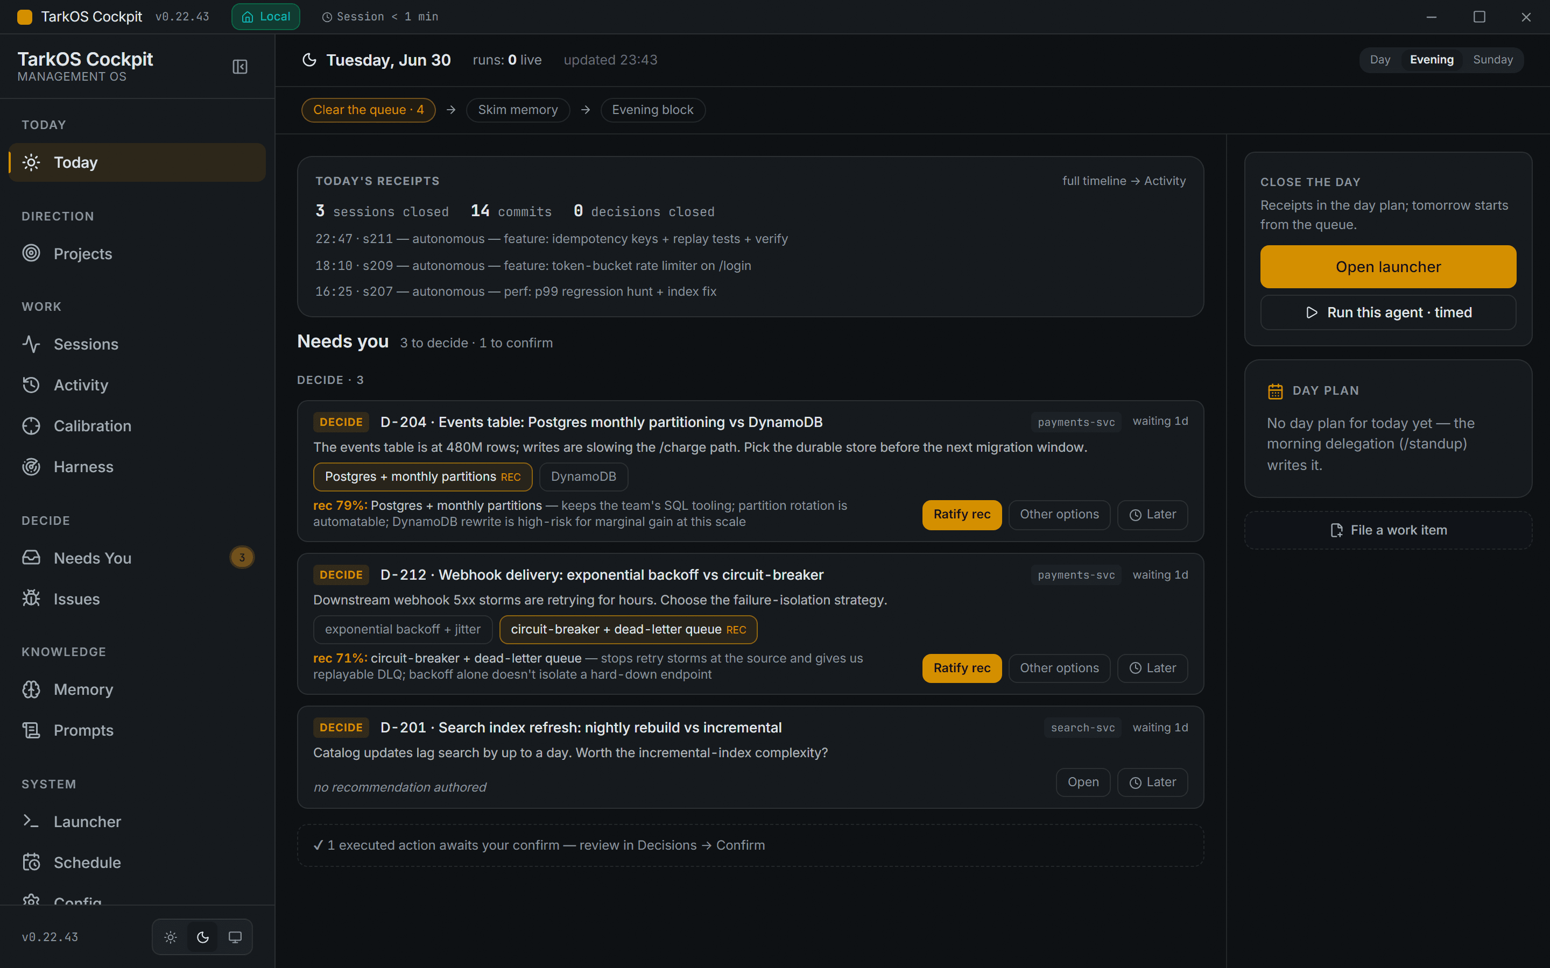Click the Open launcher button
Viewport: 1550px width, 968px height.
[1388, 267]
